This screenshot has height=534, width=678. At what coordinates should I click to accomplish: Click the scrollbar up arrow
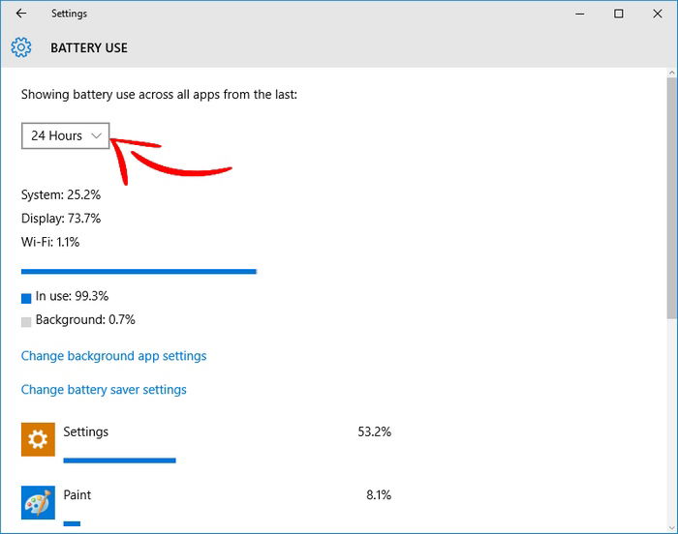click(671, 73)
